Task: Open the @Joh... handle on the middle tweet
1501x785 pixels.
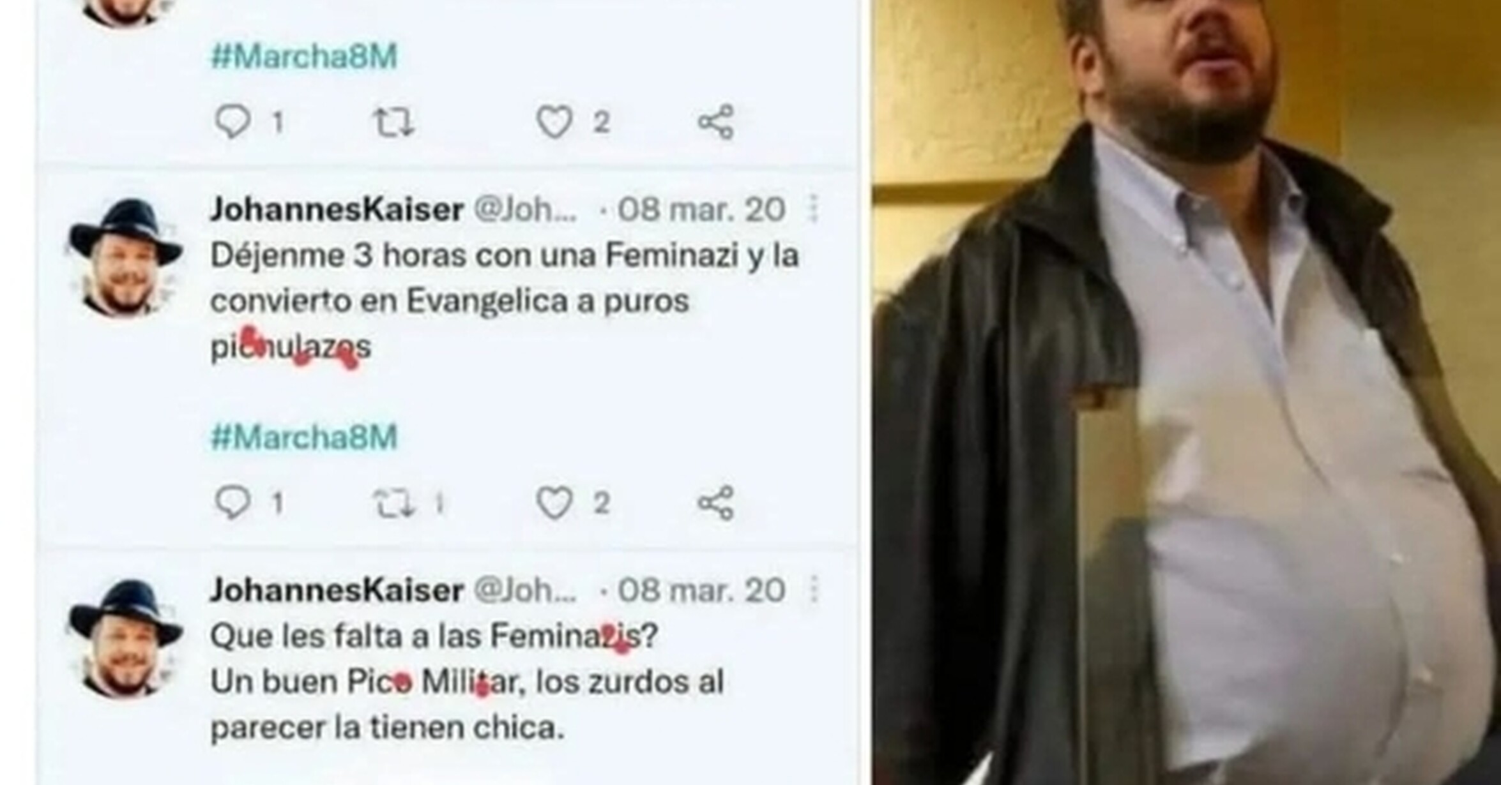Action: coord(524,209)
